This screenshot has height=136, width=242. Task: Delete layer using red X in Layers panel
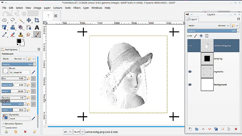(236, 129)
